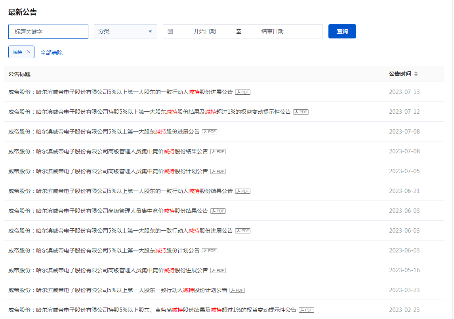This screenshot has height=319, width=454.
Task: Click PDF icon on 2023-05-16 row
Action: click(218, 270)
